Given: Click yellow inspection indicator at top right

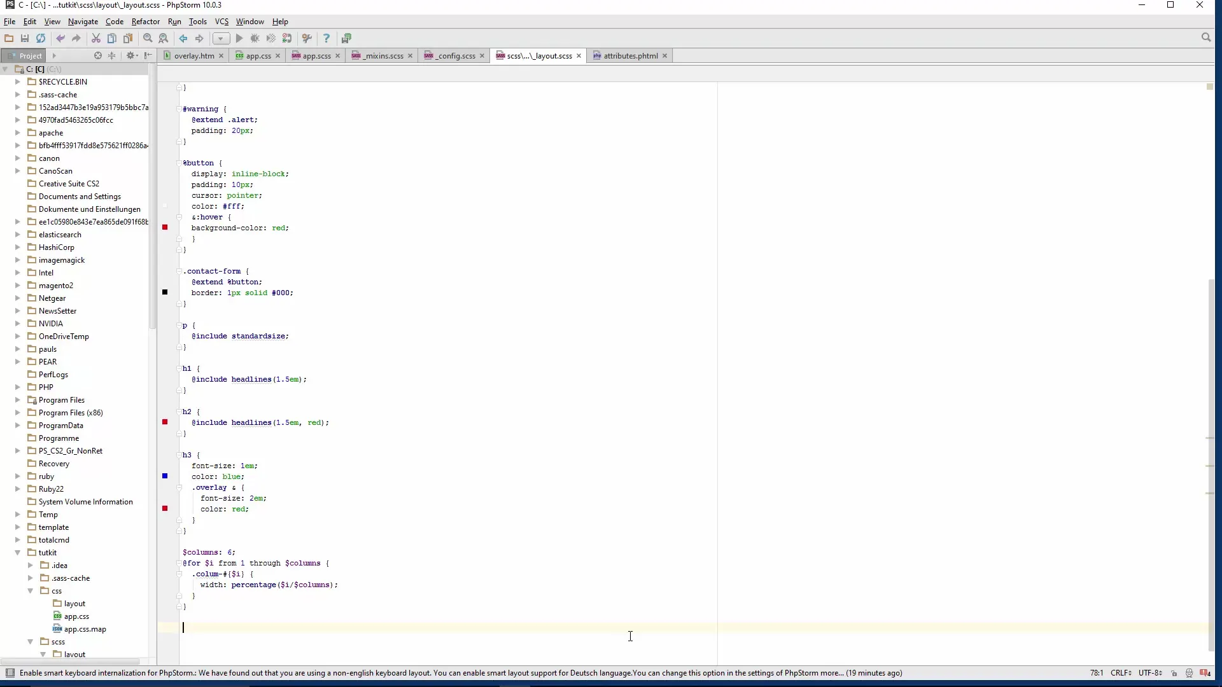Looking at the screenshot, I should (1210, 87).
